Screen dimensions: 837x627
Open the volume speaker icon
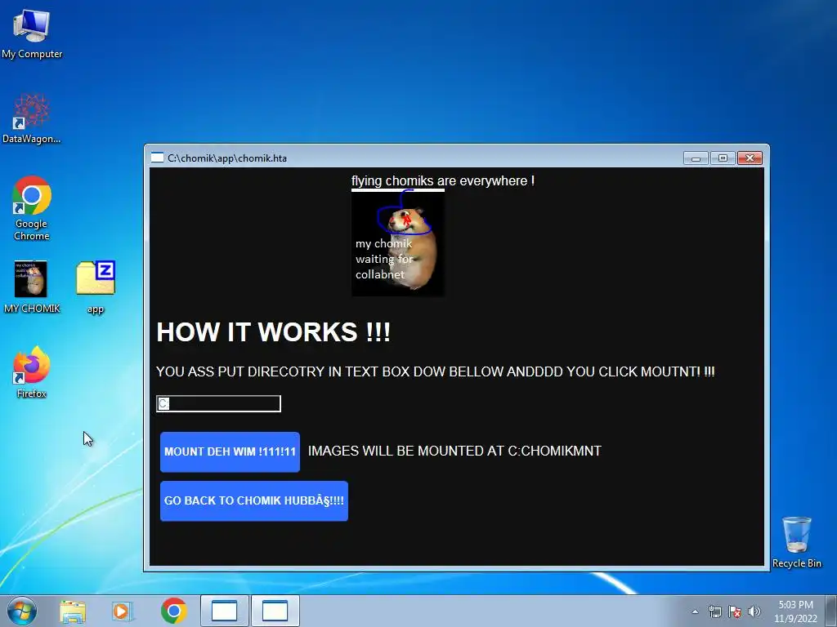pos(754,611)
